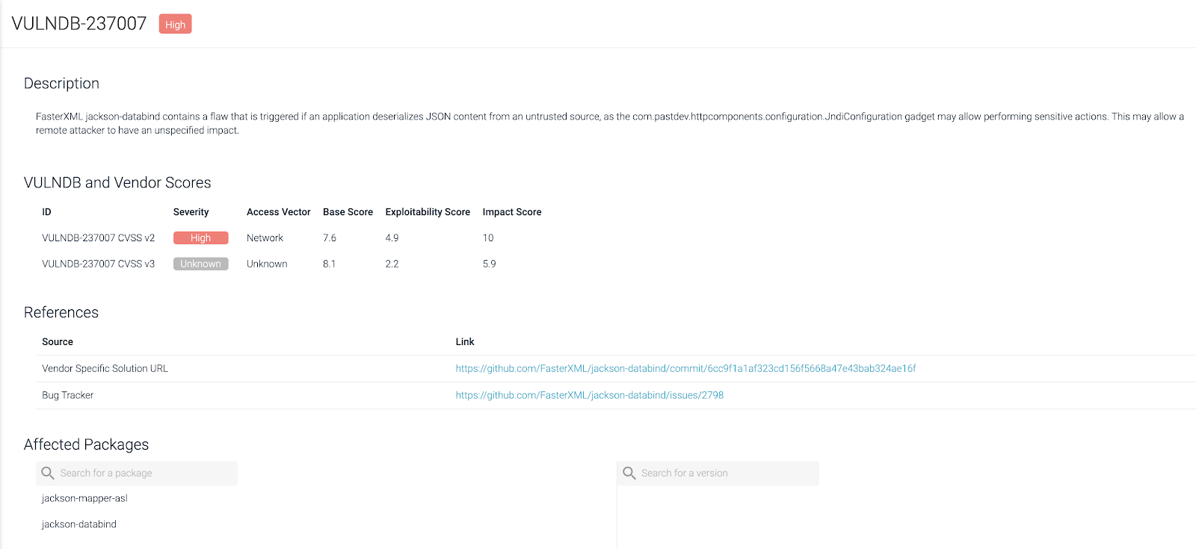Click the References section heading

point(61,312)
